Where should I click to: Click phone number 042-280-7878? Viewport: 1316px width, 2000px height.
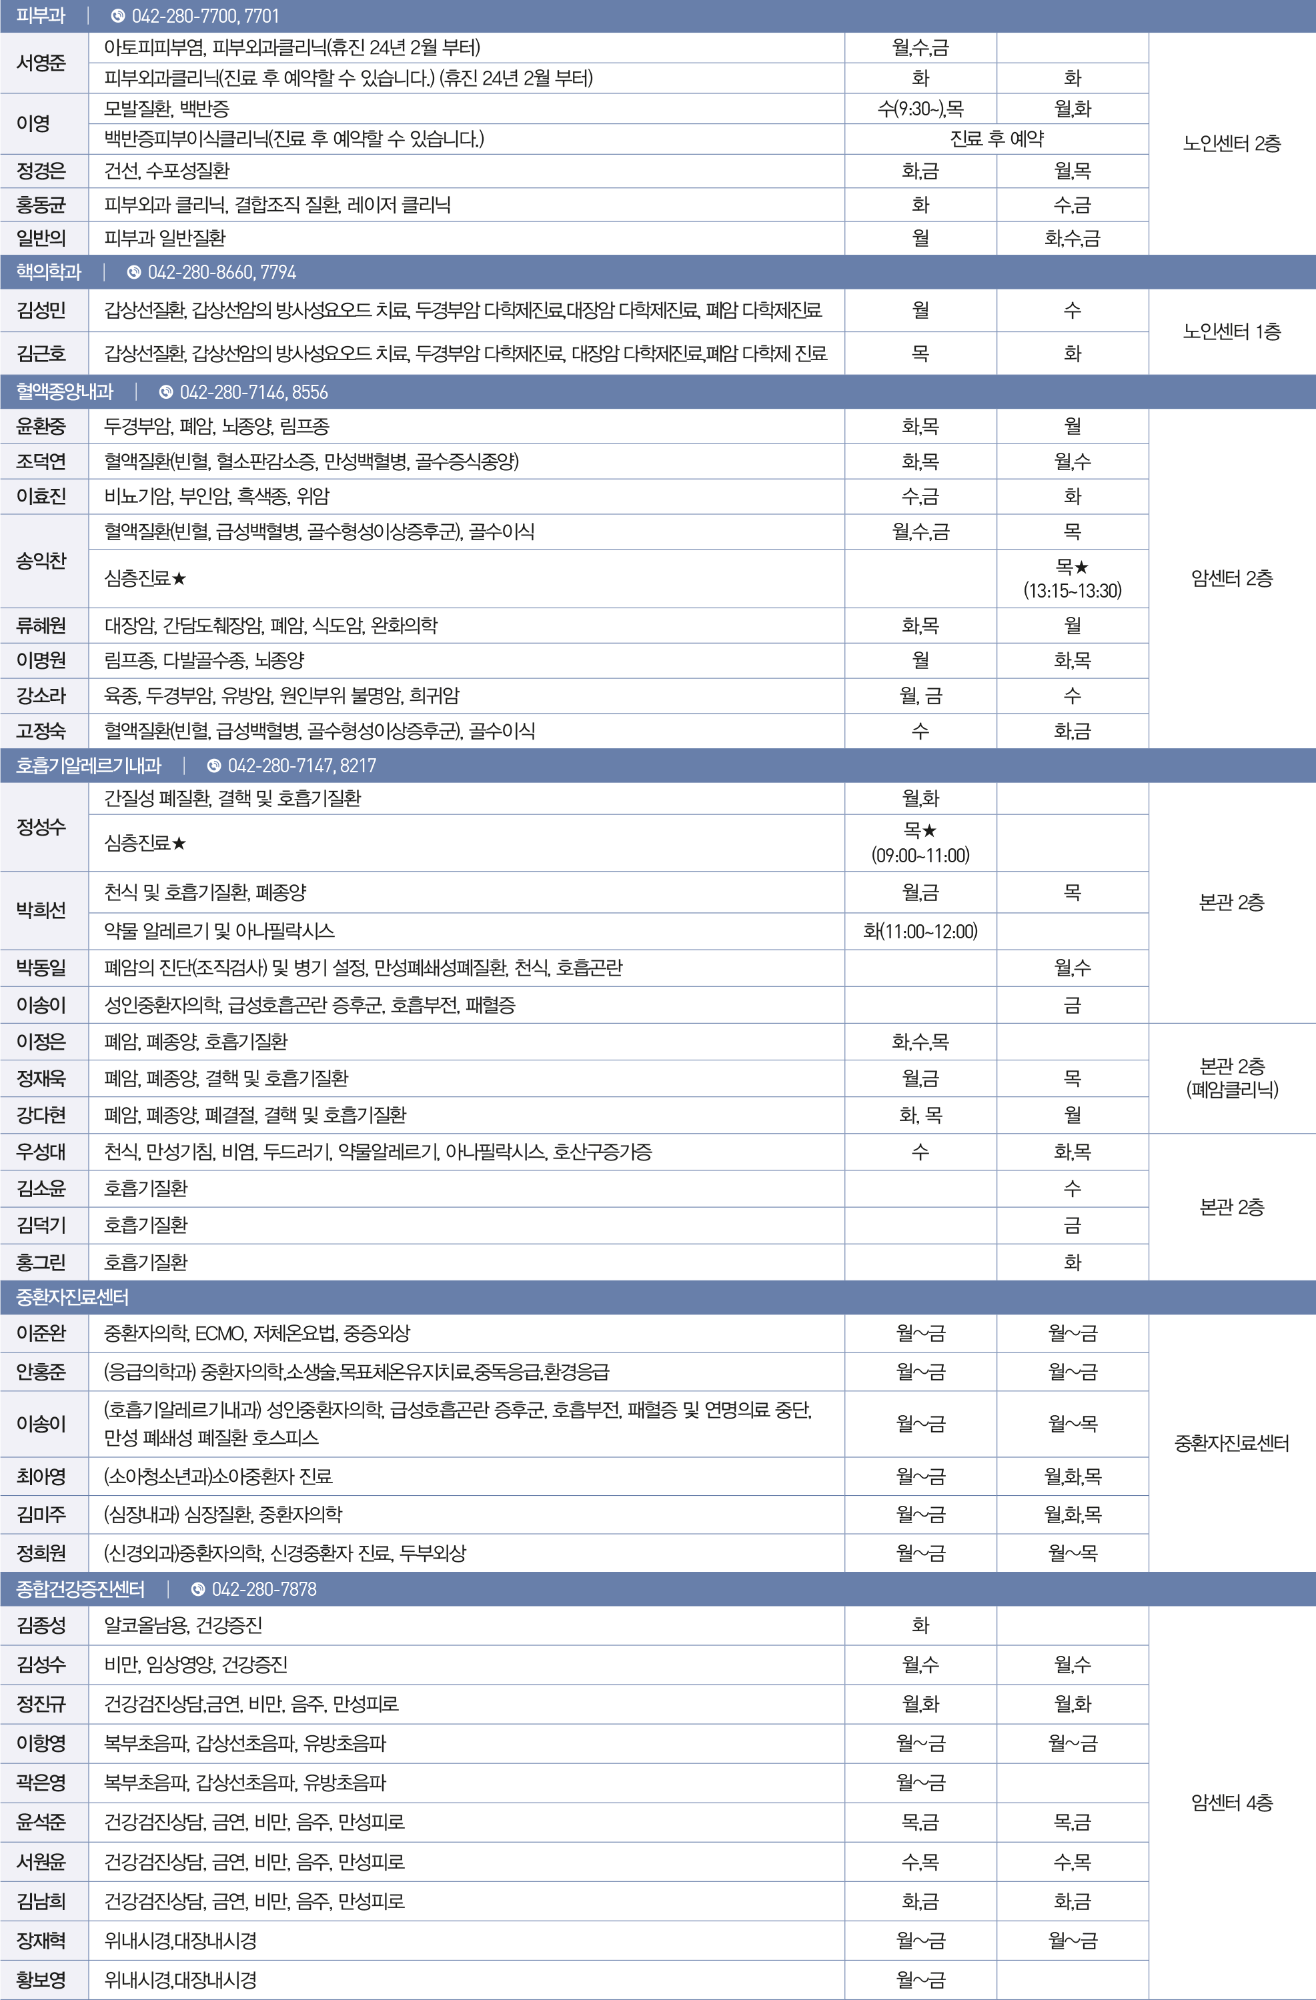(x=264, y=1589)
